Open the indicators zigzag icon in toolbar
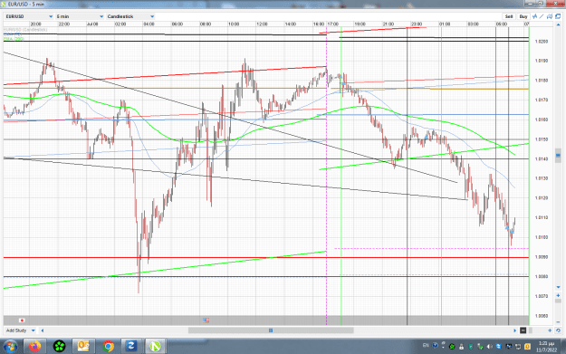 534,16
